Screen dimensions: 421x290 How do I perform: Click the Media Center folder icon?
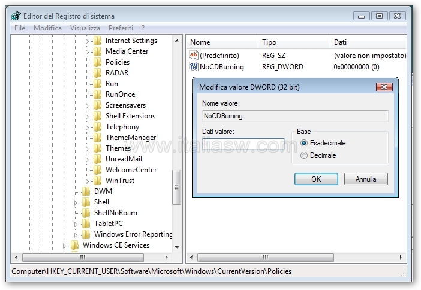(98, 51)
